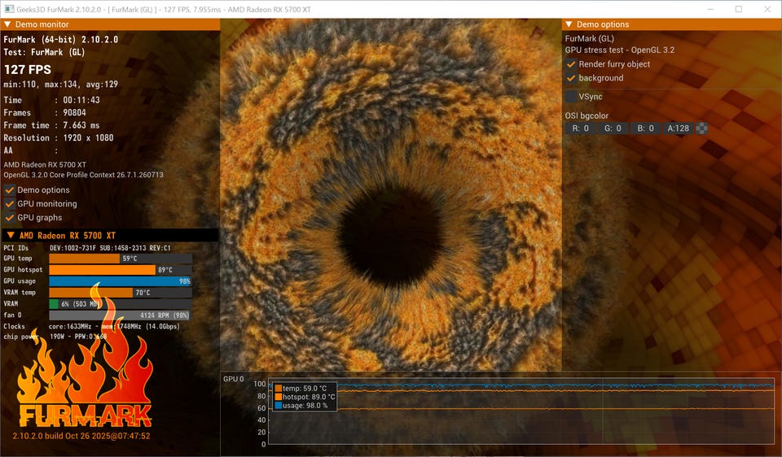Click the VRAM temp 70°C bar
This screenshot has width=782, height=457.
[x=121, y=293]
